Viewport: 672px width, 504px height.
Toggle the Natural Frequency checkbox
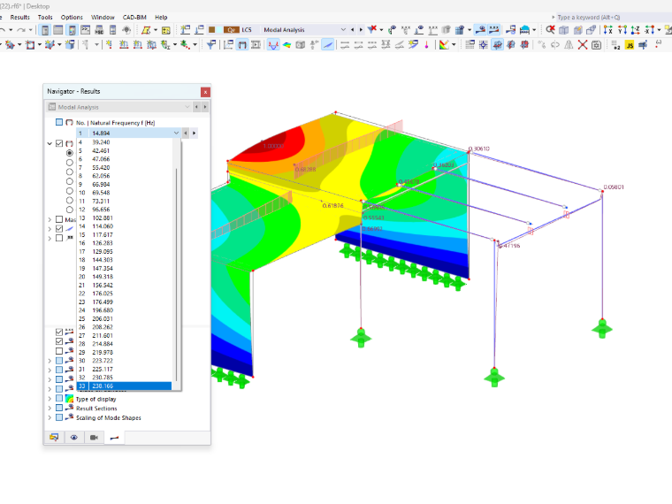click(59, 122)
